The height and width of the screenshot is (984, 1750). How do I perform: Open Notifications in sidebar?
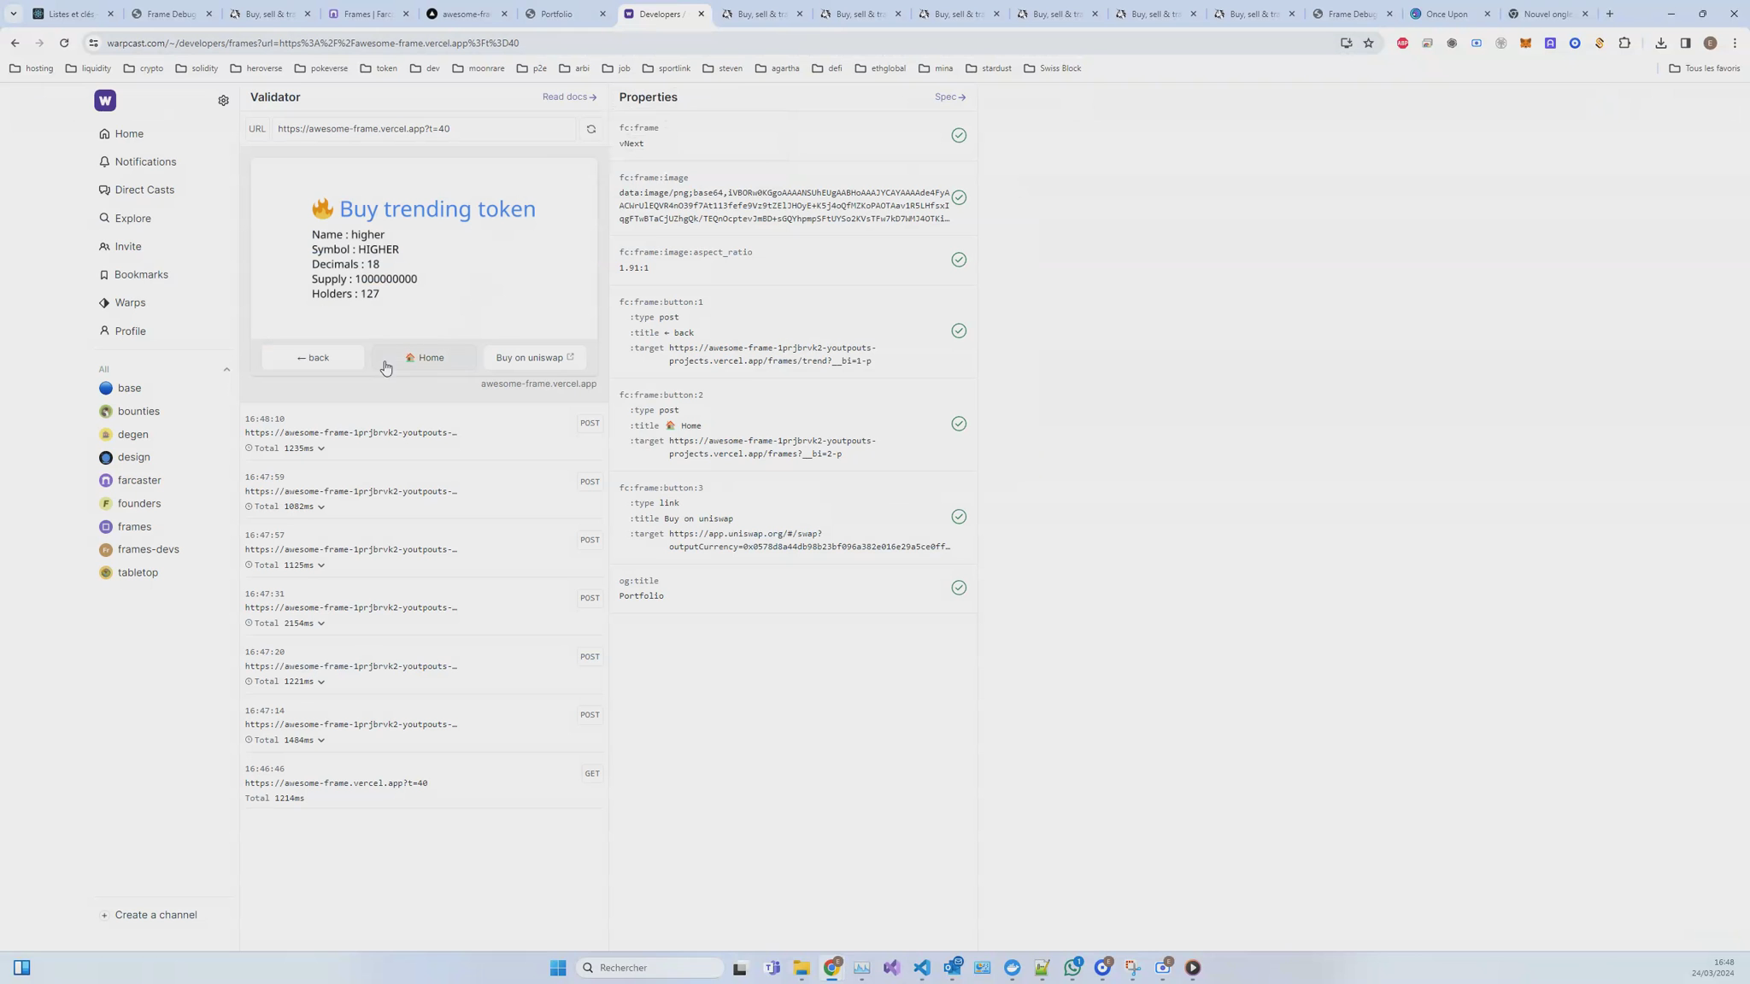(x=138, y=162)
